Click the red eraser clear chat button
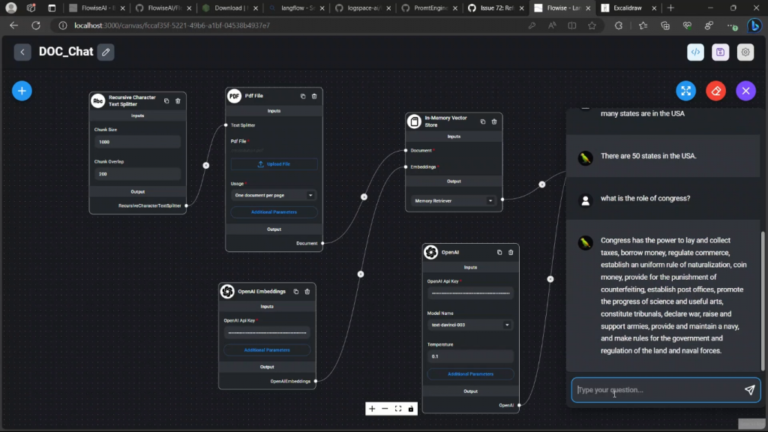The width and height of the screenshot is (768, 432). pyautogui.click(x=715, y=91)
